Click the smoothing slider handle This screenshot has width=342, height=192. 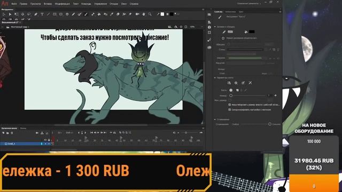pos(270,124)
